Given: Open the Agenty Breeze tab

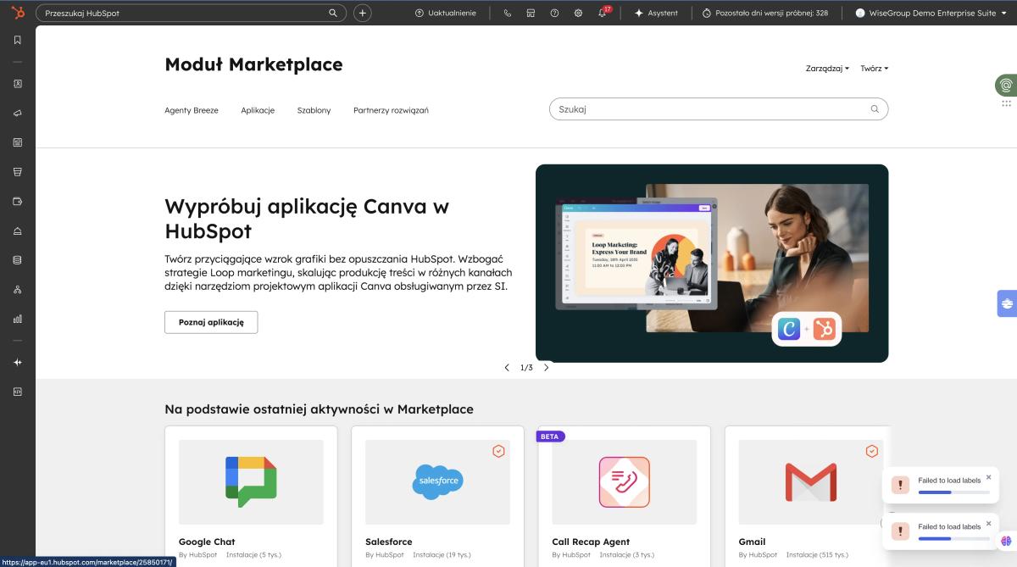Looking at the screenshot, I should tap(192, 110).
